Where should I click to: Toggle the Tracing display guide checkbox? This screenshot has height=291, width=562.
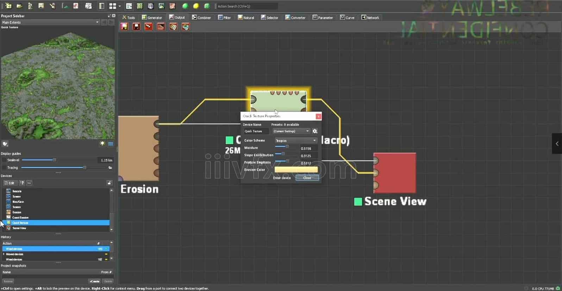(4, 167)
